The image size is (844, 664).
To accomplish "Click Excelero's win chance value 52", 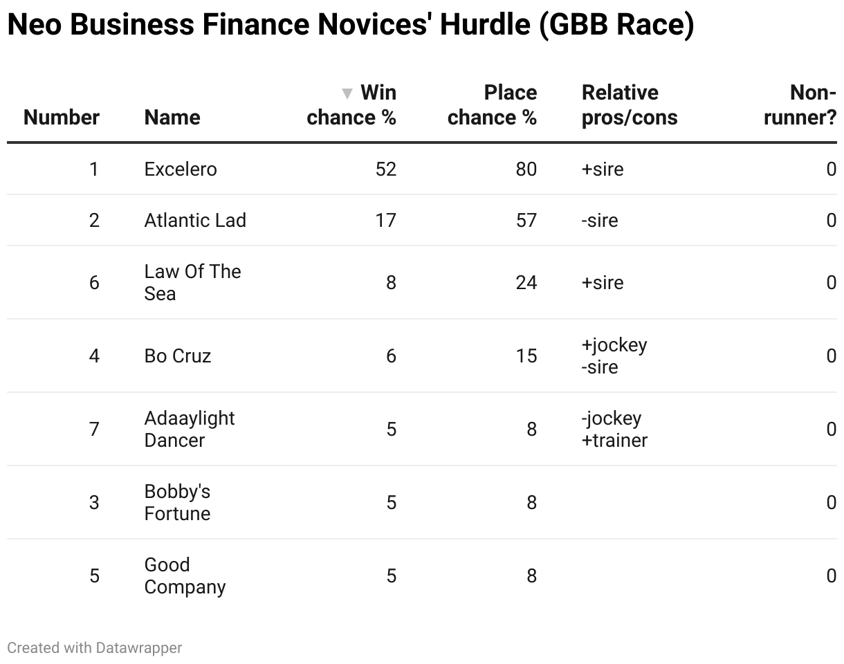I will [x=386, y=169].
